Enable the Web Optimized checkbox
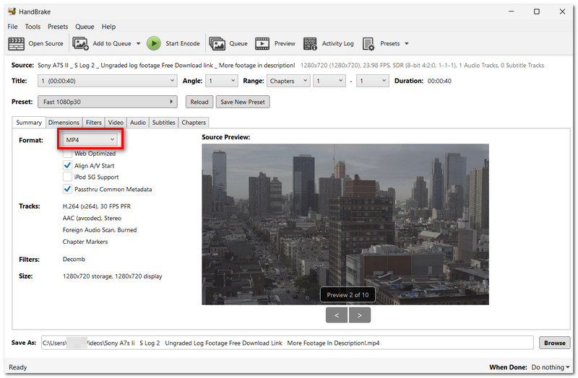Screen dimensions: 578x378 click(67, 153)
